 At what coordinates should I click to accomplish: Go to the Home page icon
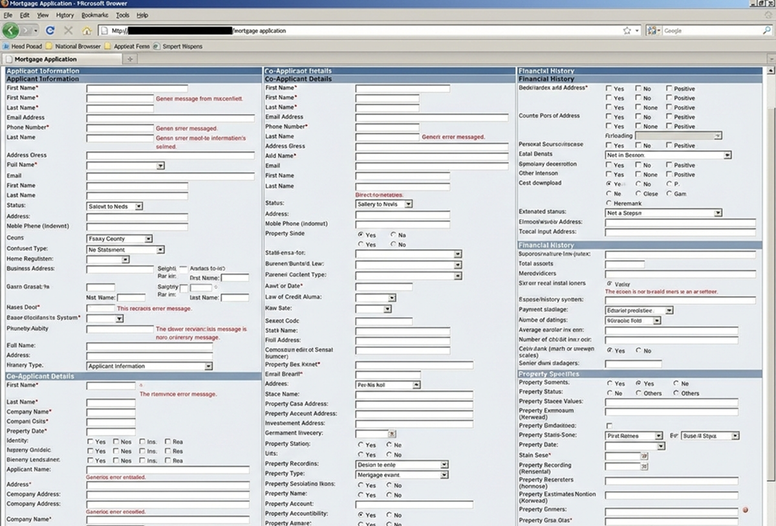[87, 30]
